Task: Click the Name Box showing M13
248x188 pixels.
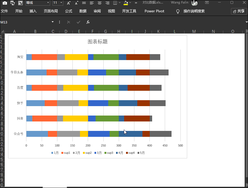Action: pos(25,22)
